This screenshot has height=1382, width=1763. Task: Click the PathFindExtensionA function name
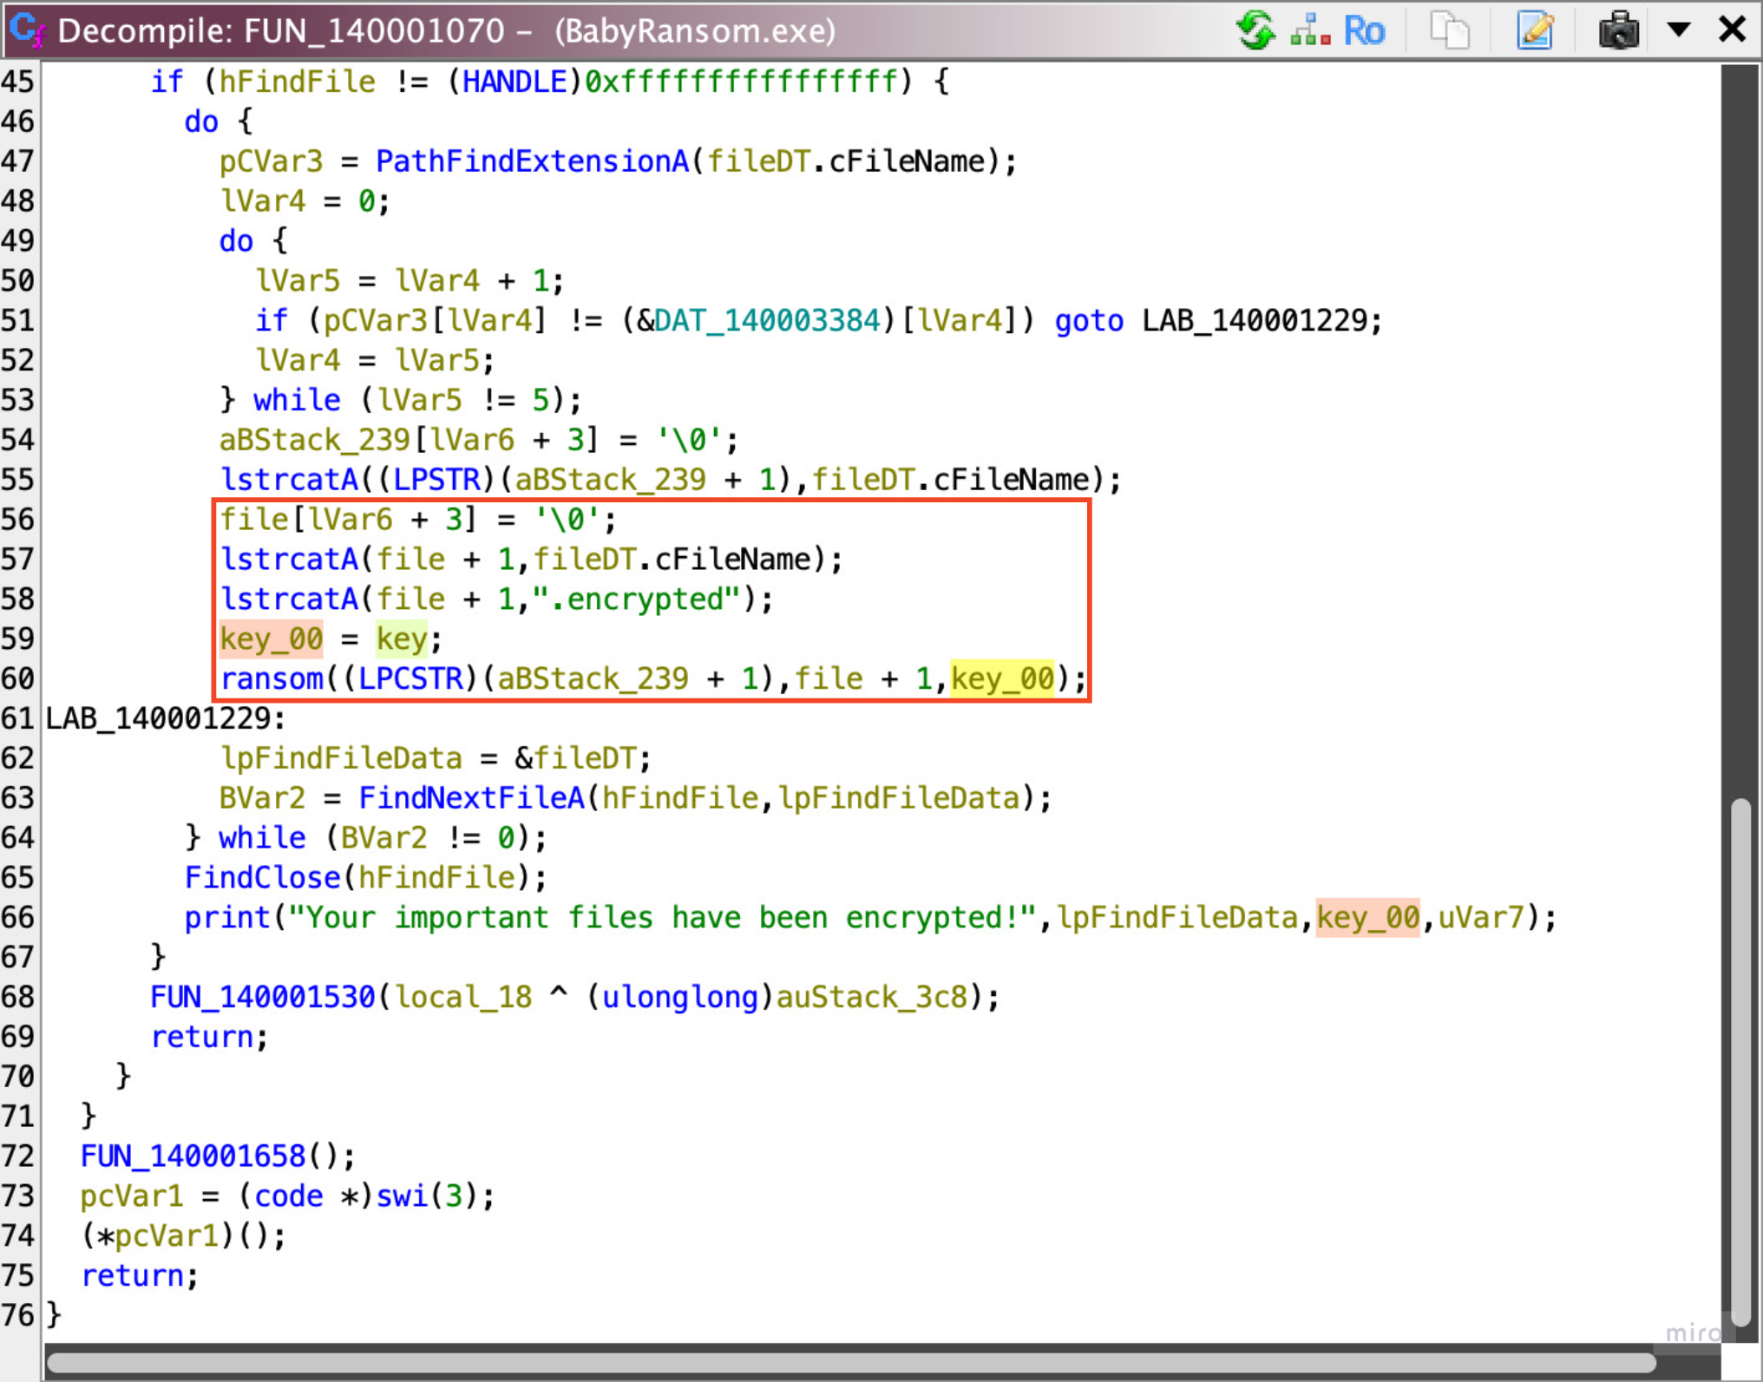click(x=532, y=161)
